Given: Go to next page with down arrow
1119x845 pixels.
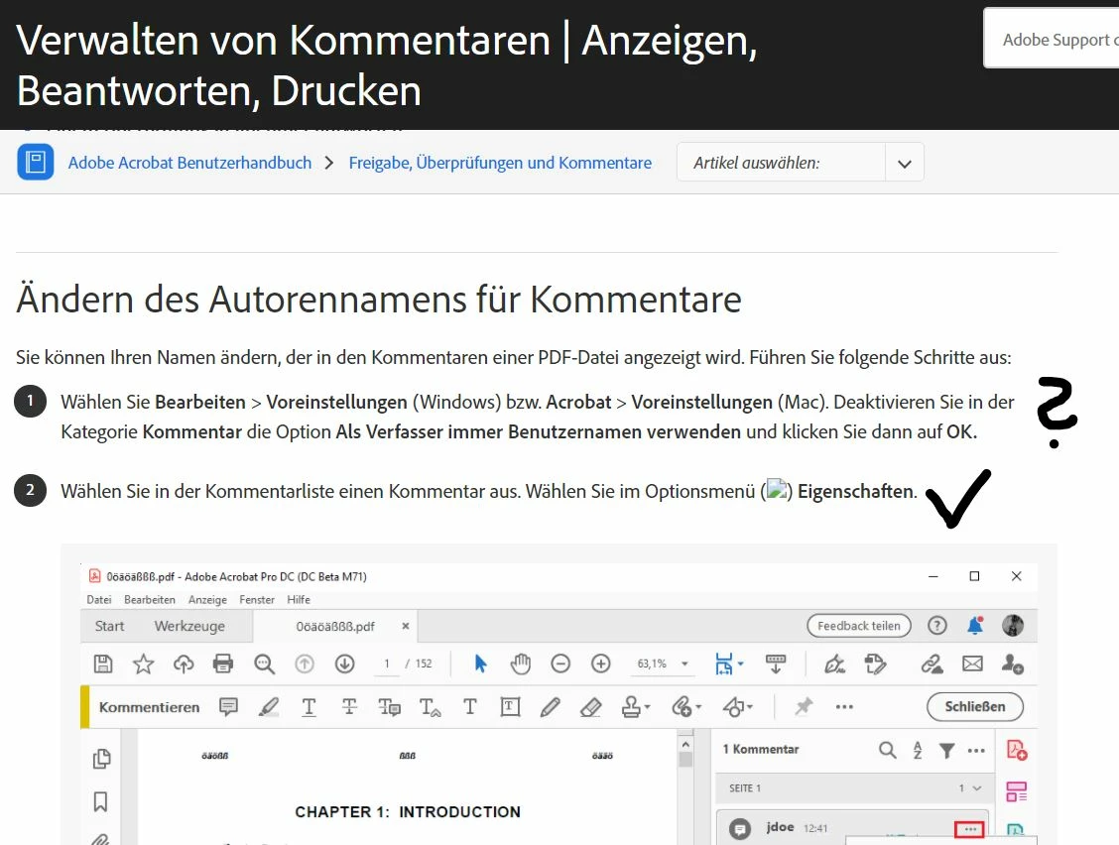Looking at the screenshot, I should tap(344, 664).
